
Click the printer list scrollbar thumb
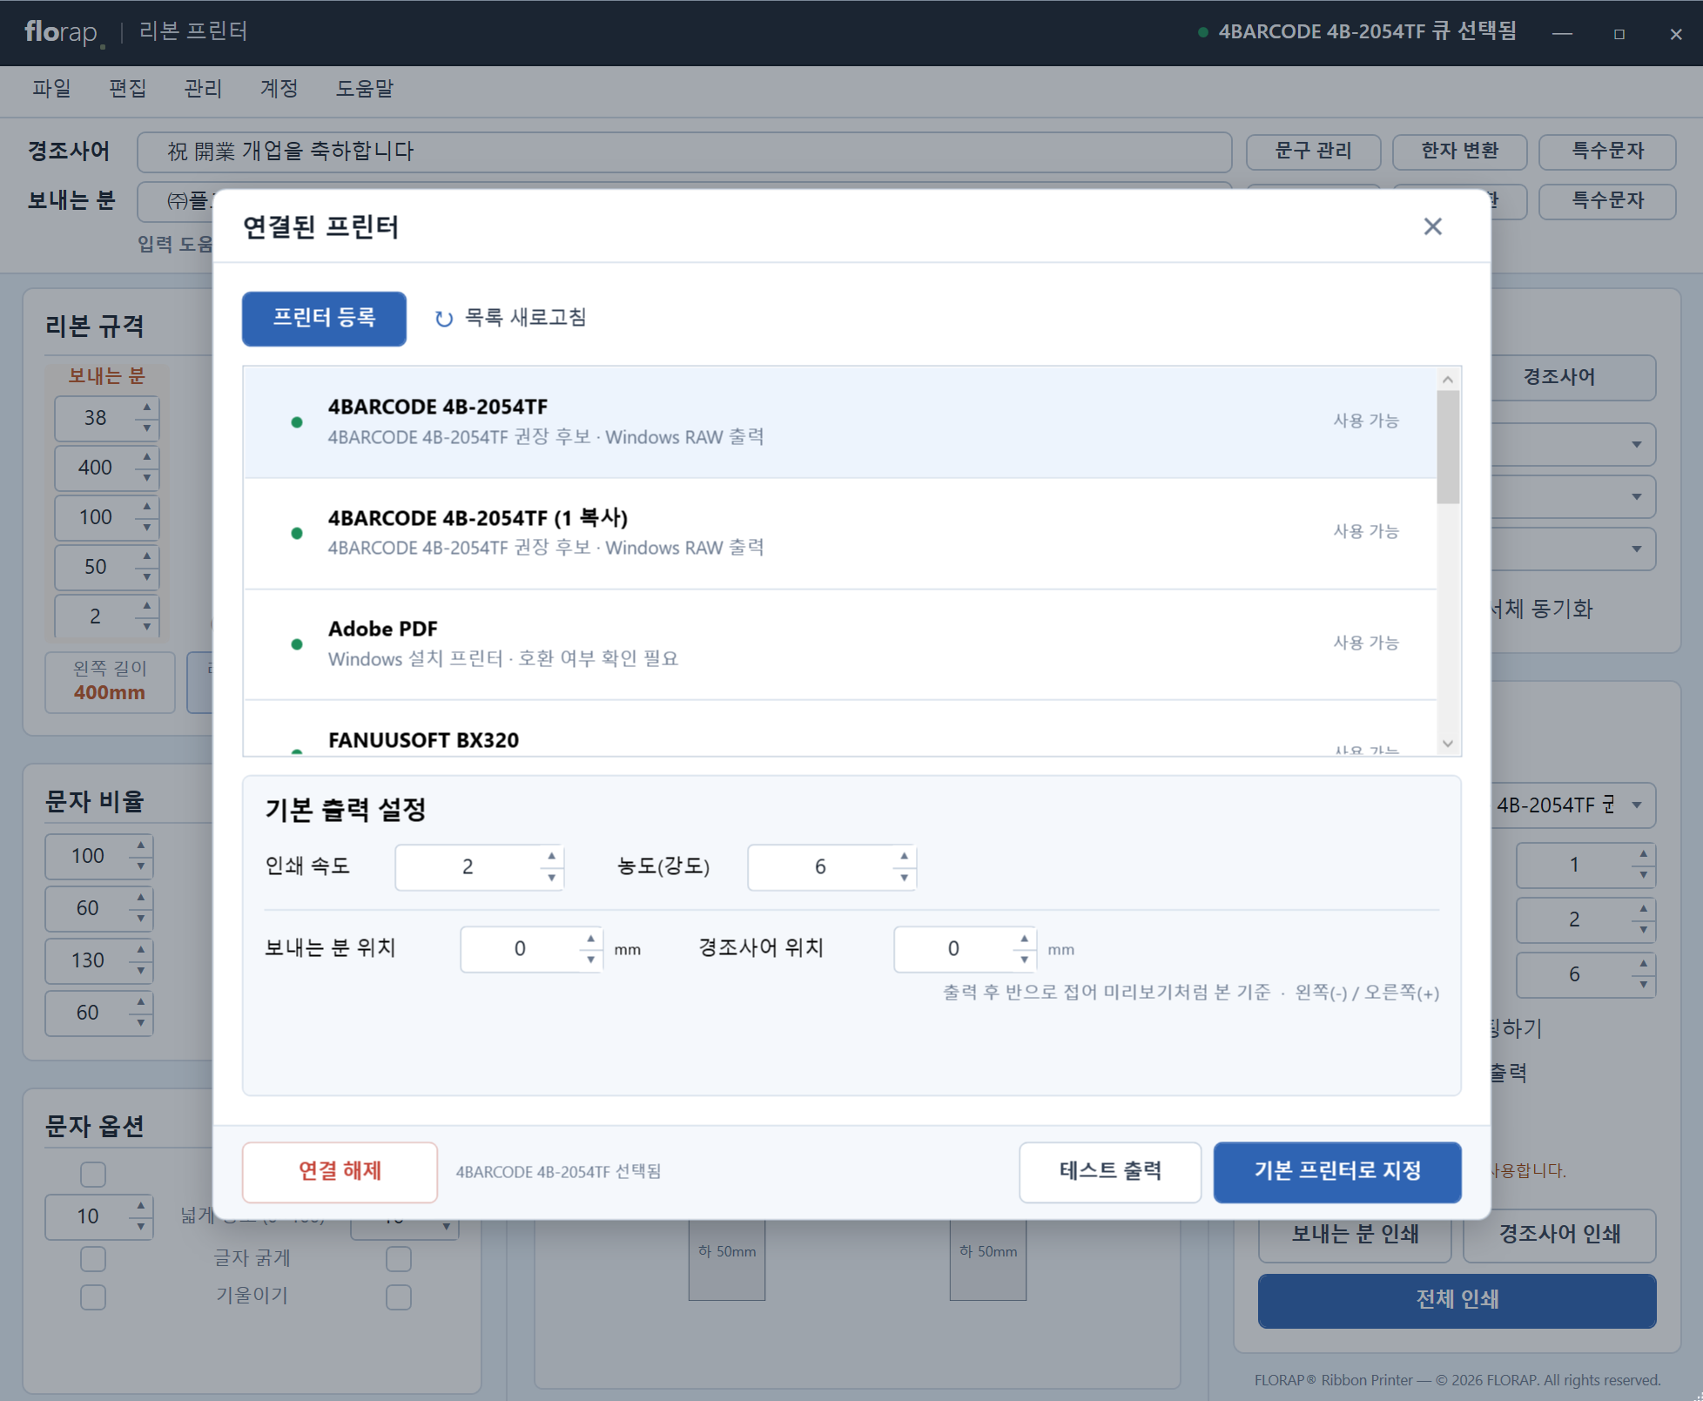coord(1448,447)
